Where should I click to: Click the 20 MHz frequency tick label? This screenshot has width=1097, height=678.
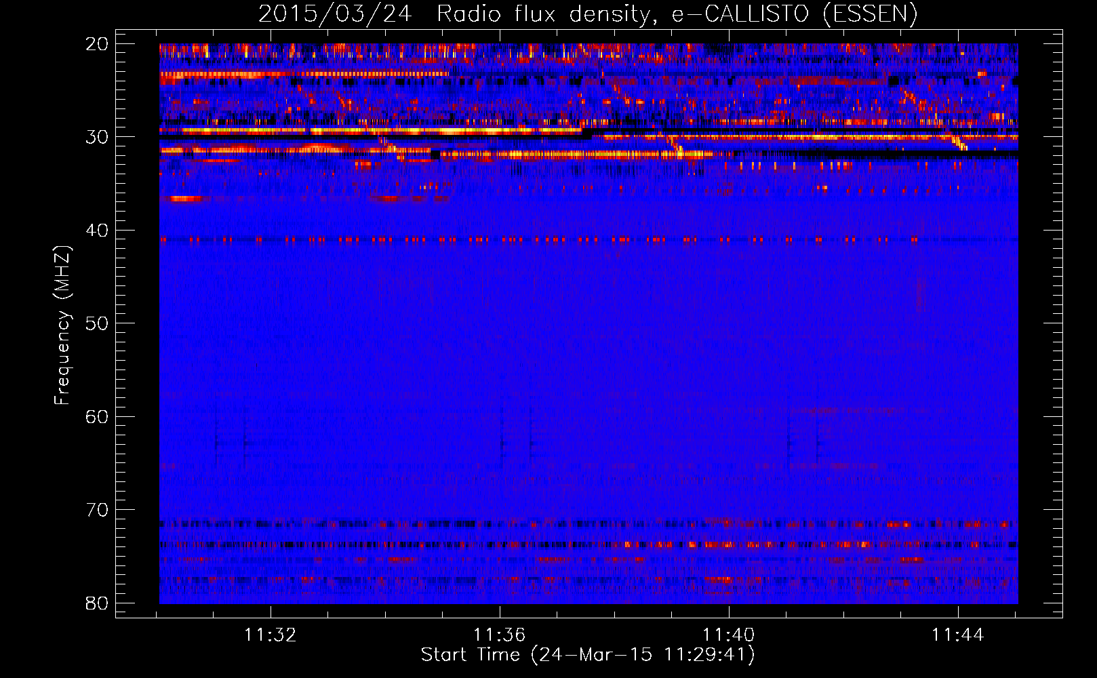pos(97,44)
